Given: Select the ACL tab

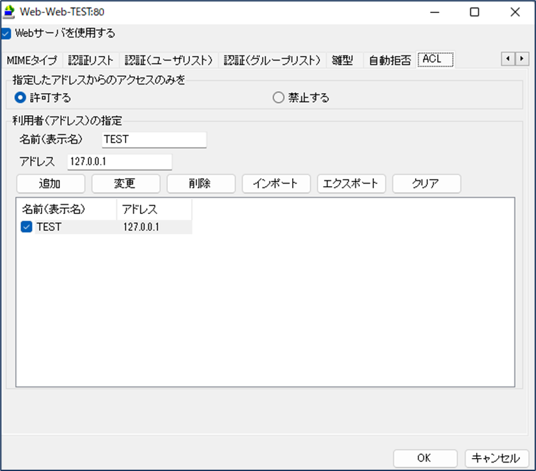Looking at the screenshot, I should click(435, 59).
